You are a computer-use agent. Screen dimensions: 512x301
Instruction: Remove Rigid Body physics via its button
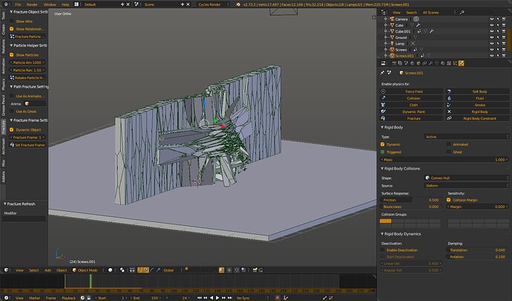pyautogui.click(x=478, y=112)
